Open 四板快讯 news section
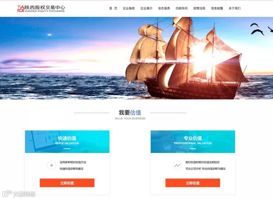Screen dimensions: 273x199 coord(181,8)
